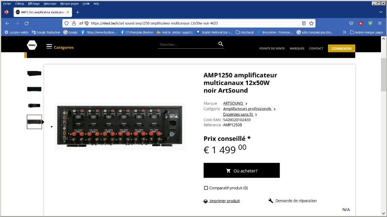Click the green shield extension icon
Screen dimensions: 387x217
coord(370,23)
